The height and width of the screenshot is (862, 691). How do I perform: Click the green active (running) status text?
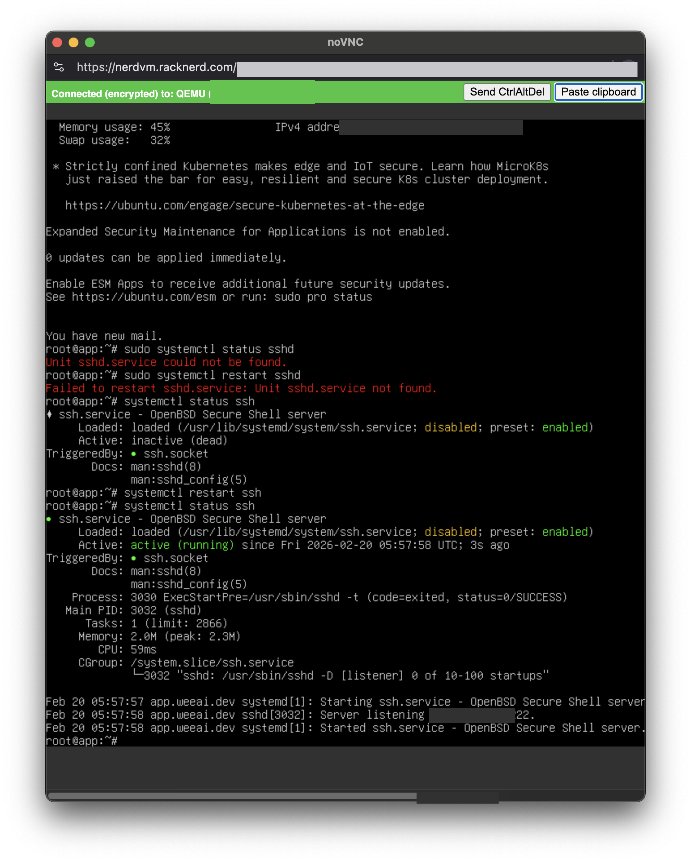[x=182, y=545]
